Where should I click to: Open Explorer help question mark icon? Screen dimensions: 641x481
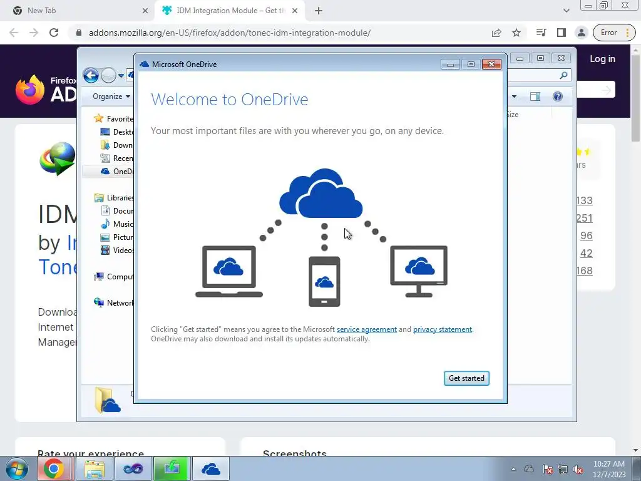(558, 96)
